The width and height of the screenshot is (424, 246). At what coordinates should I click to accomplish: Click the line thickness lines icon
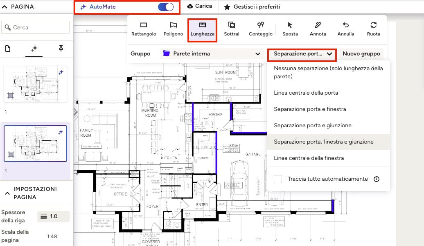pyautogui.click(x=44, y=216)
